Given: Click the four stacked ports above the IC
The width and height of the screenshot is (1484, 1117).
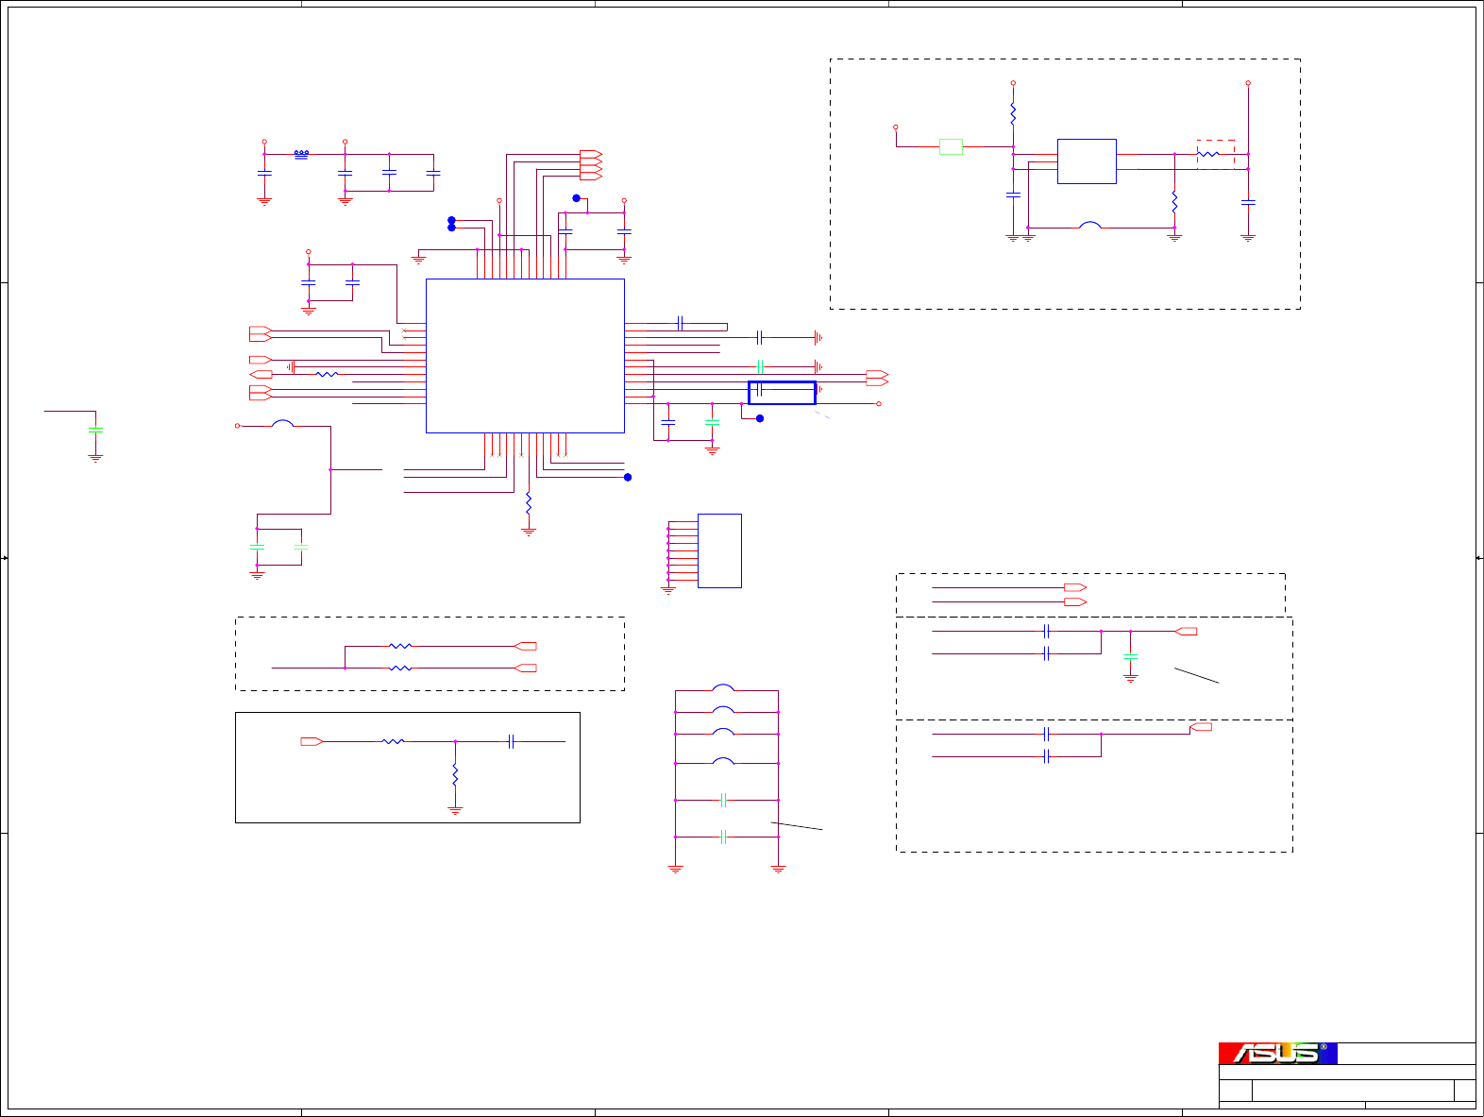Looking at the screenshot, I should 591,165.
